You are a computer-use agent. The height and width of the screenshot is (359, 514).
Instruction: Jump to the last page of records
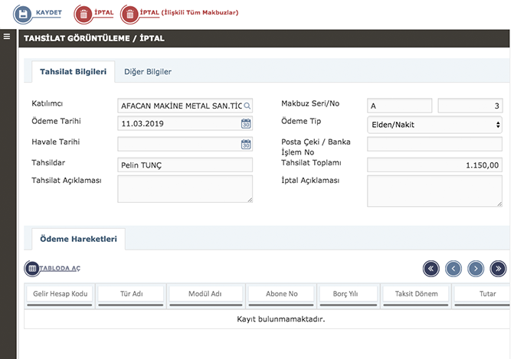coord(498,268)
